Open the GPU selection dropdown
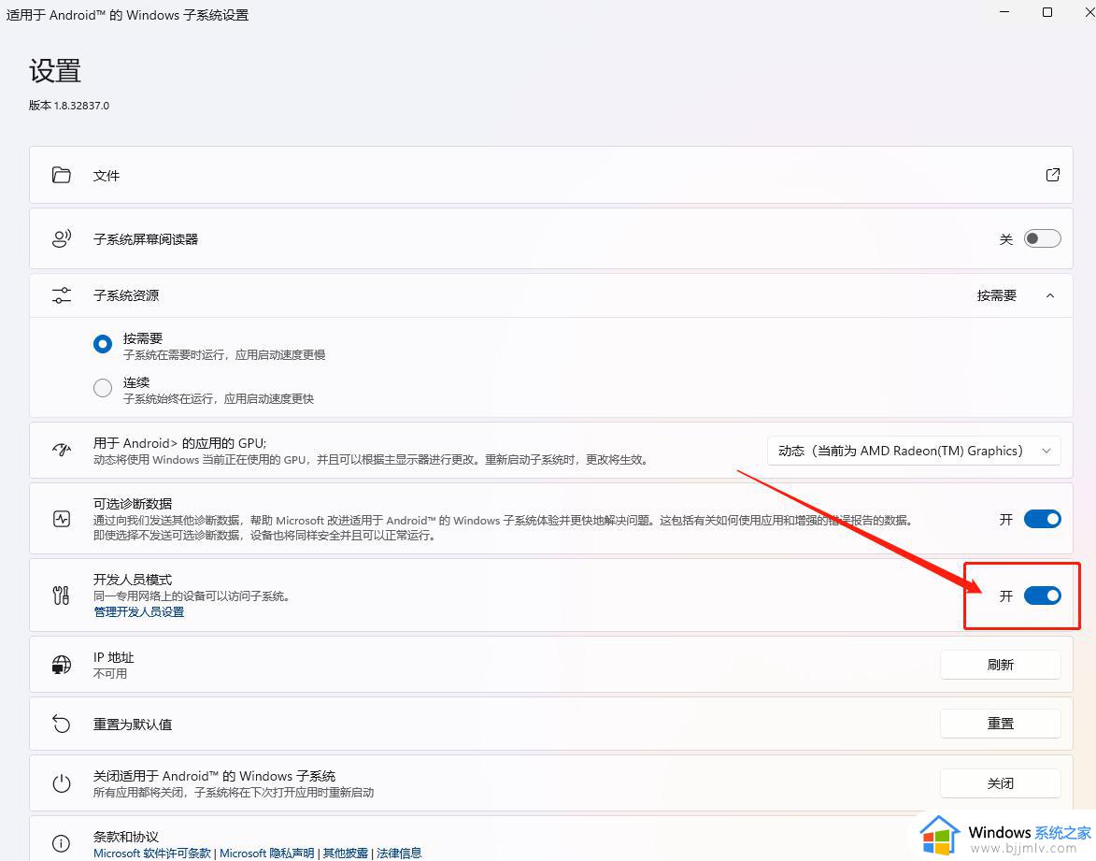The width and height of the screenshot is (1096, 861). click(x=914, y=452)
